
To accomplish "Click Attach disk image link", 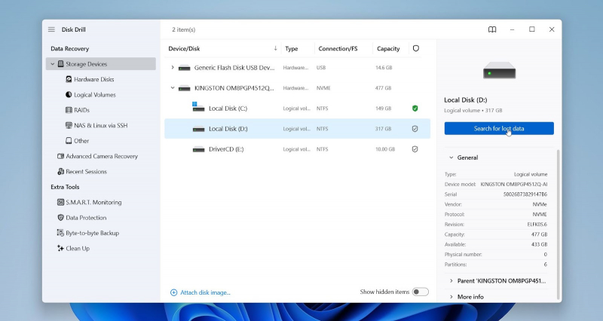I will tap(205, 292).
